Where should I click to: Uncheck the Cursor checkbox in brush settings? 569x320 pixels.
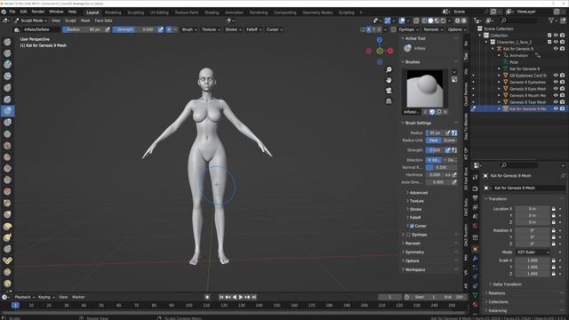(x=412, y=226)
